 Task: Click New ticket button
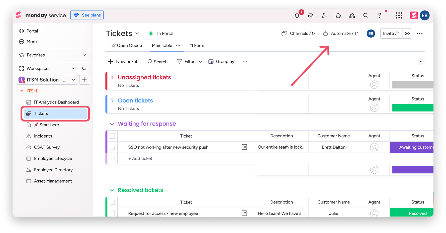coord(123,62)
